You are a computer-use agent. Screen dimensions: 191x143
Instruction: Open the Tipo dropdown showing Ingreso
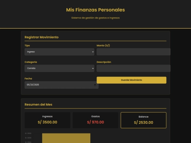59,52
